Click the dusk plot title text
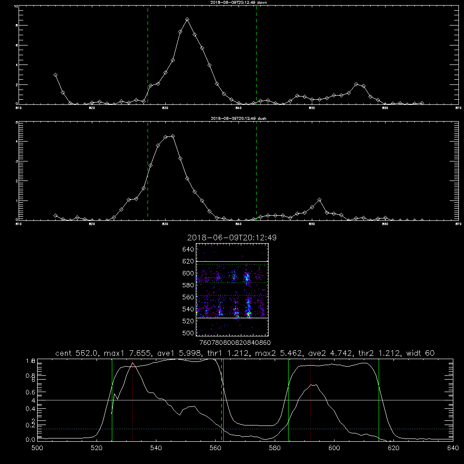464x464 pixels. [238, 118]
